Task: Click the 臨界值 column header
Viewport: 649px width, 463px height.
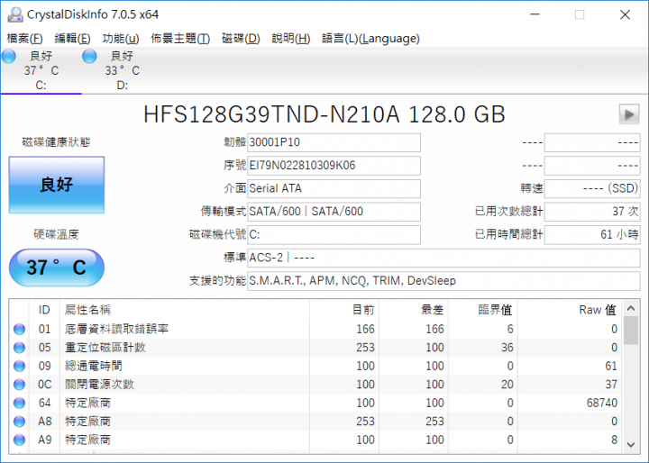Action: [483, 310]
